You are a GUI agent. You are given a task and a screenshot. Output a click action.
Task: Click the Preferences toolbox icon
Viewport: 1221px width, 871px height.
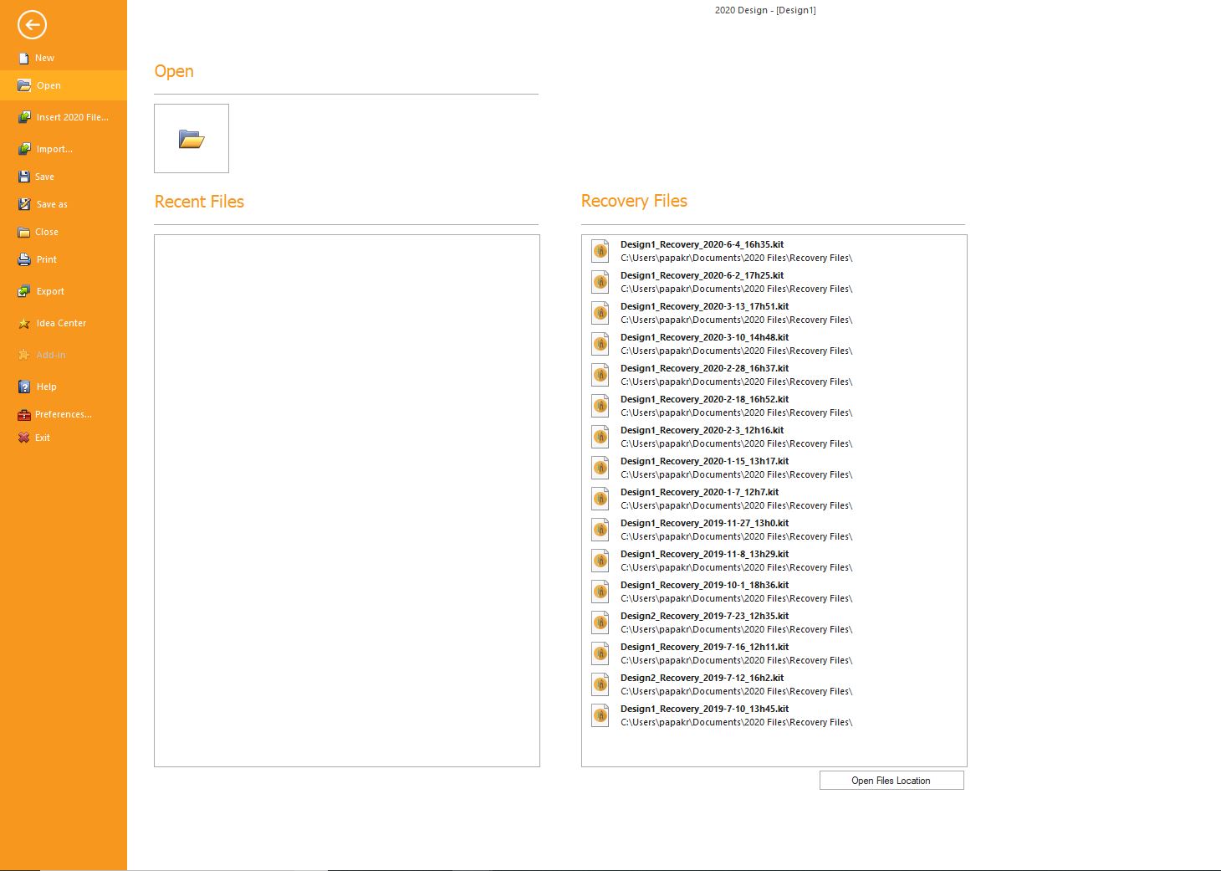pos(24,414)
